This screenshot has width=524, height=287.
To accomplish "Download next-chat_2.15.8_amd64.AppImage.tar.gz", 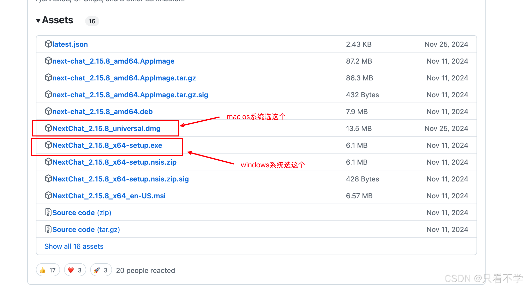I will click(x=124, y=78).
